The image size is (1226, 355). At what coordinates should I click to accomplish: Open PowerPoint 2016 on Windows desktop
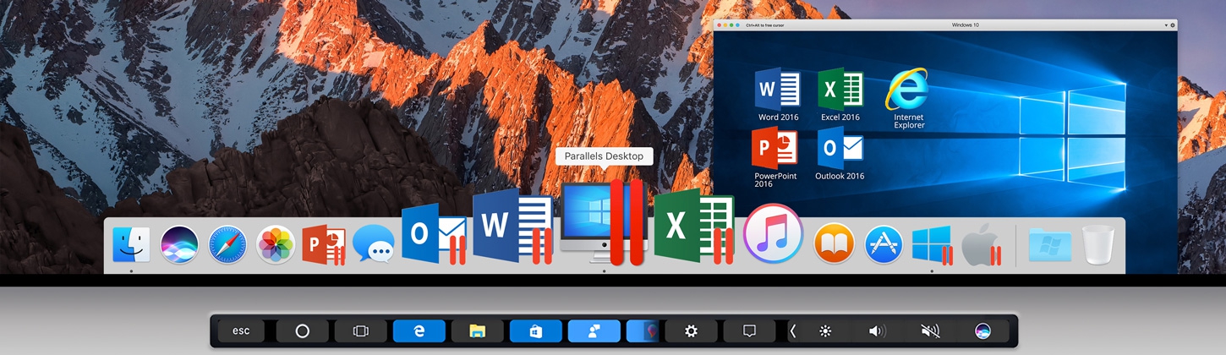point(774,157)
